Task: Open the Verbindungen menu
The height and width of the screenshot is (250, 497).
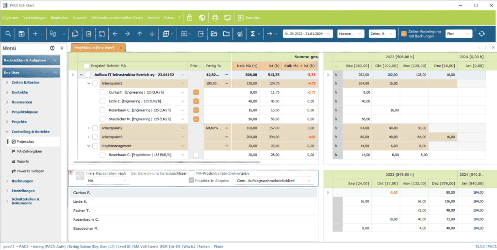Action: [35, 18]
